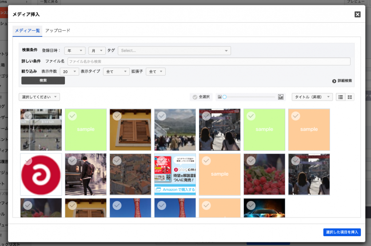Open the 年 year dropdown
This screenshot has height=246, width=371.
(75, 51)
